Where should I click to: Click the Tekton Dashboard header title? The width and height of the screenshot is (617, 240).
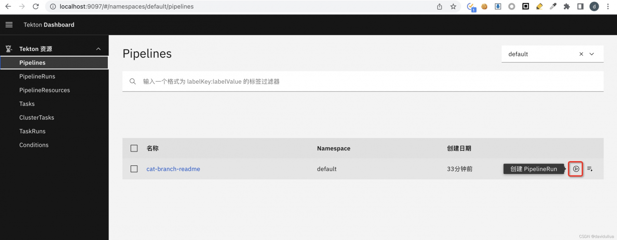(49, 25)
